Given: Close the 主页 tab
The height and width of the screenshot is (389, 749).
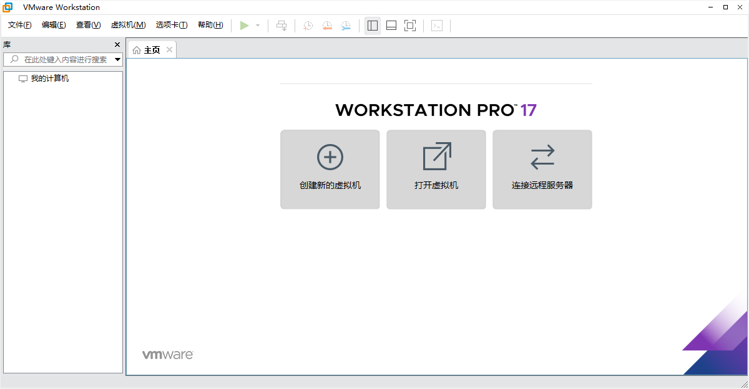Looking at the screenshot, I should point(169,50).
